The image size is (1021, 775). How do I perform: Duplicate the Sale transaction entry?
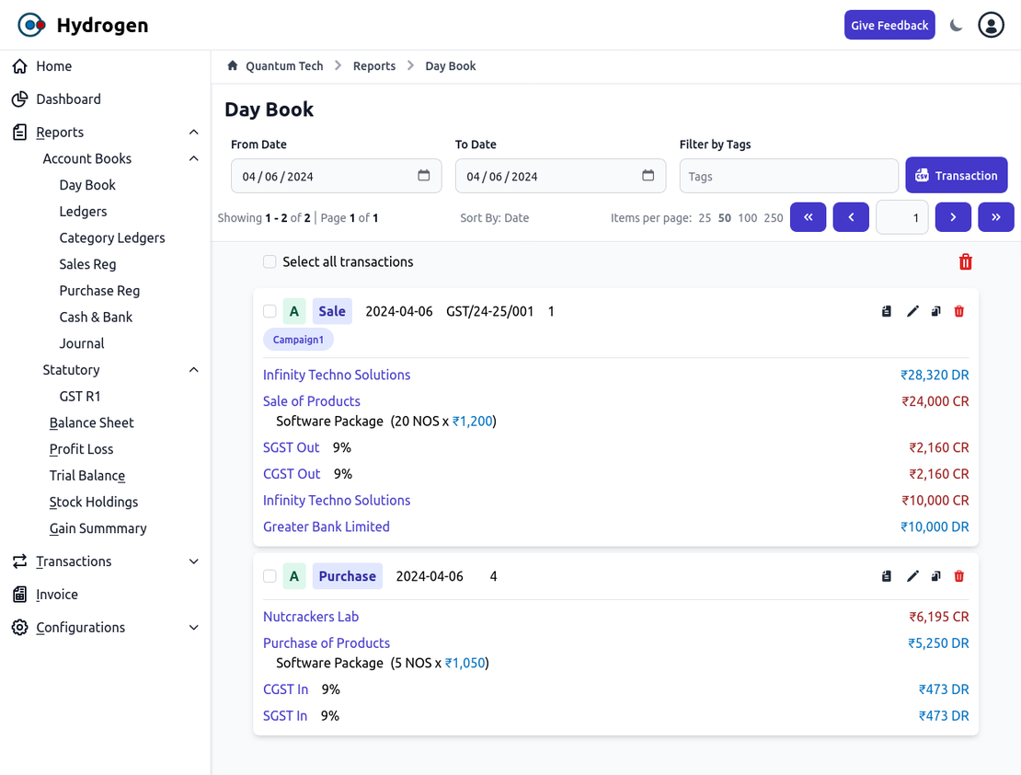935,311
